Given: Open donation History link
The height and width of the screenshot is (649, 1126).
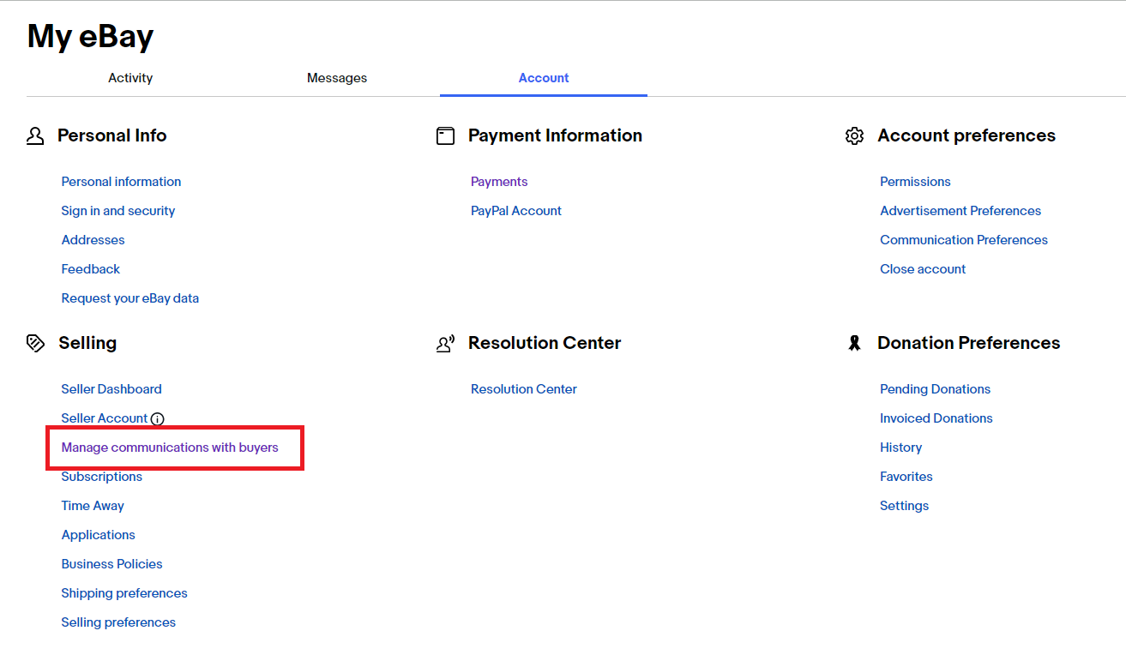Looking at the screenshot, I should 900,448.
